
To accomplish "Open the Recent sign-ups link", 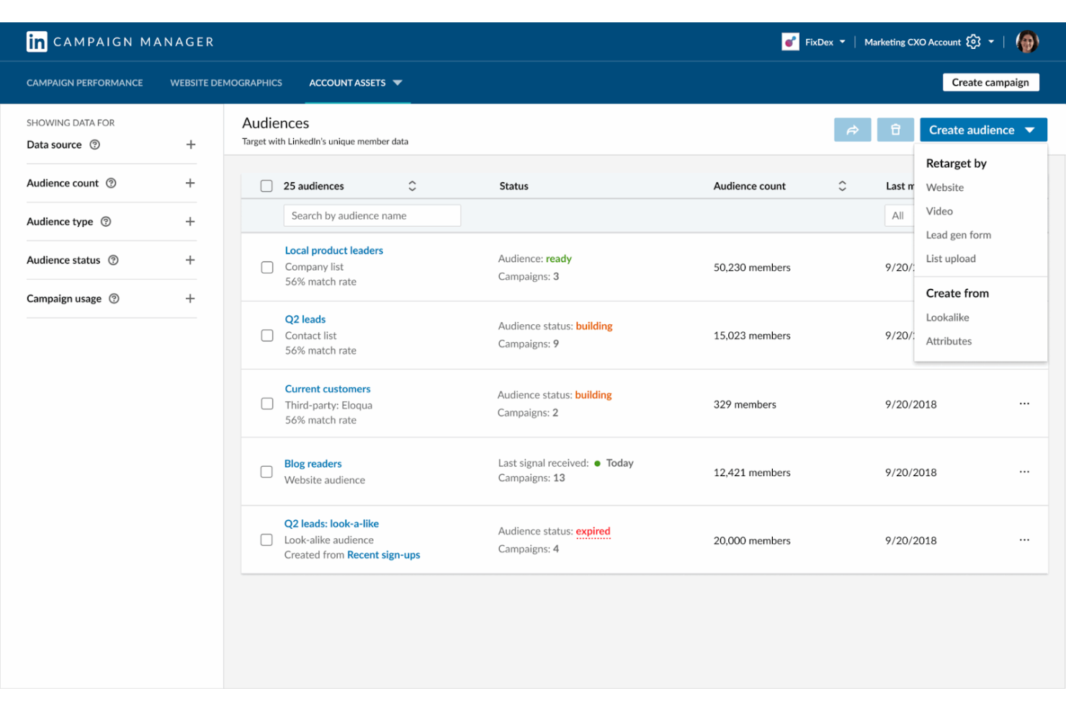I will tap(383, 555).
